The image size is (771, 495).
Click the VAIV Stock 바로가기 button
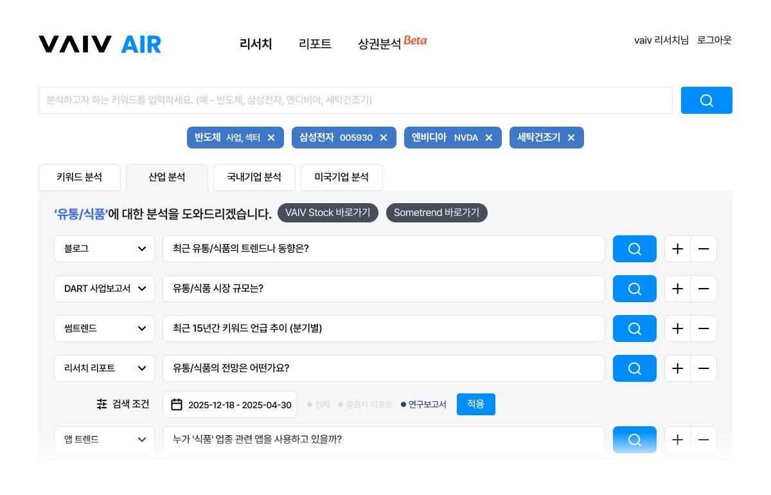[x=328, y=213]
